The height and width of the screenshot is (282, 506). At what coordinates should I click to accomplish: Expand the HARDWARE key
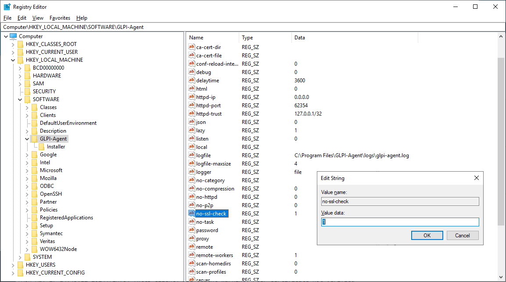[20, 76]
